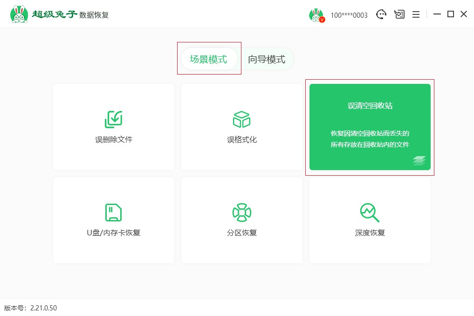Click the 误格式化 text label
This screenshot has height=316, width=474.
pos(241,139)
